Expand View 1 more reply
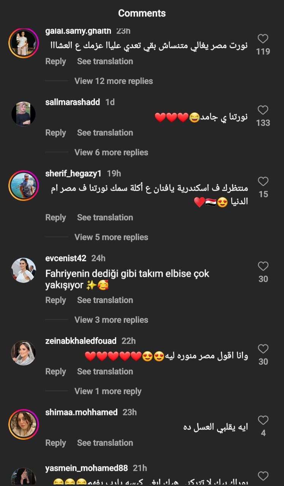Viewport: 284px width, 486px height. pyautogui.click(x=108, y=391)
